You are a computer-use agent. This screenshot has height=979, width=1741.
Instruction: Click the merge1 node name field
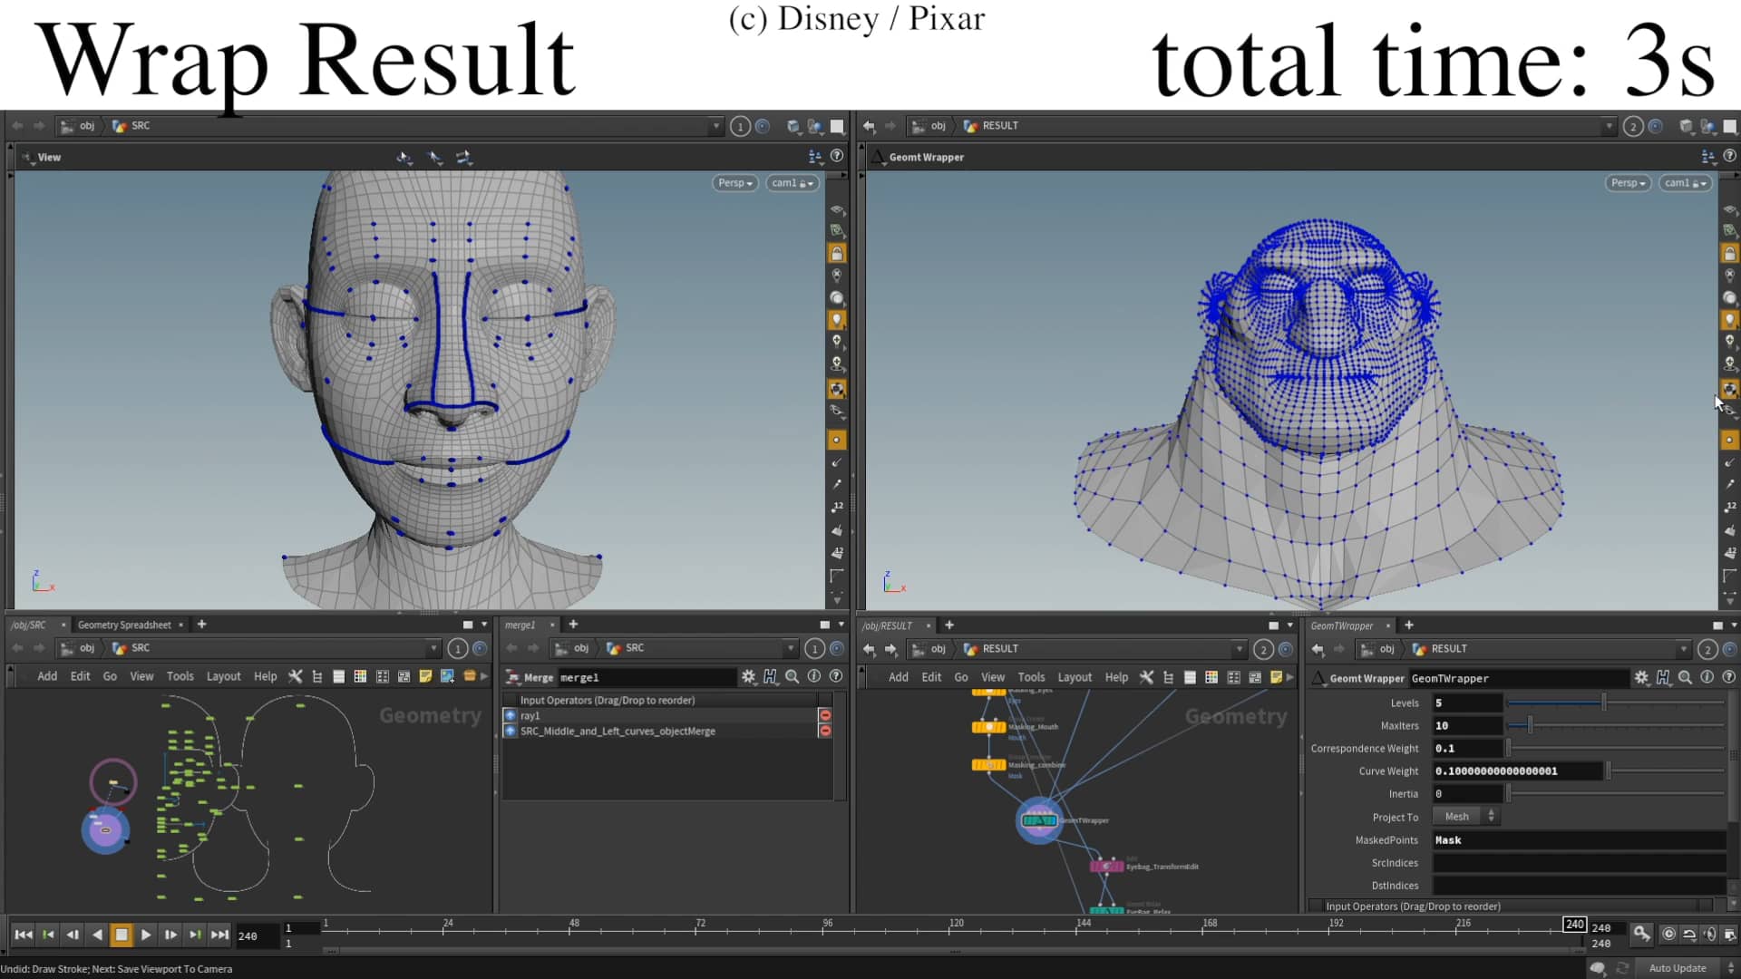coord(647,677)
